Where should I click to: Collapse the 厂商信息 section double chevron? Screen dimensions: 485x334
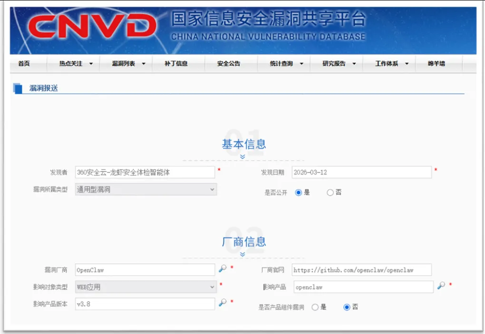tap(242, 254)
